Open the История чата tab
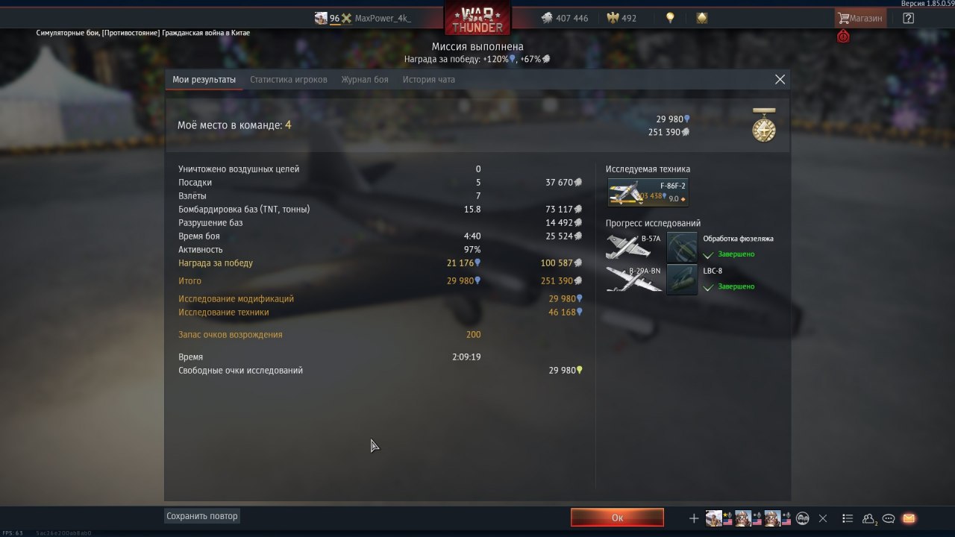This screenshot has height=537, width=955. coord(429,79)
